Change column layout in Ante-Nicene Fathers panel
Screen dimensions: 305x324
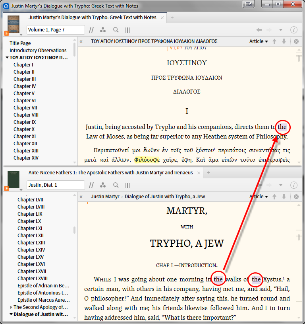tap(127, 185)
